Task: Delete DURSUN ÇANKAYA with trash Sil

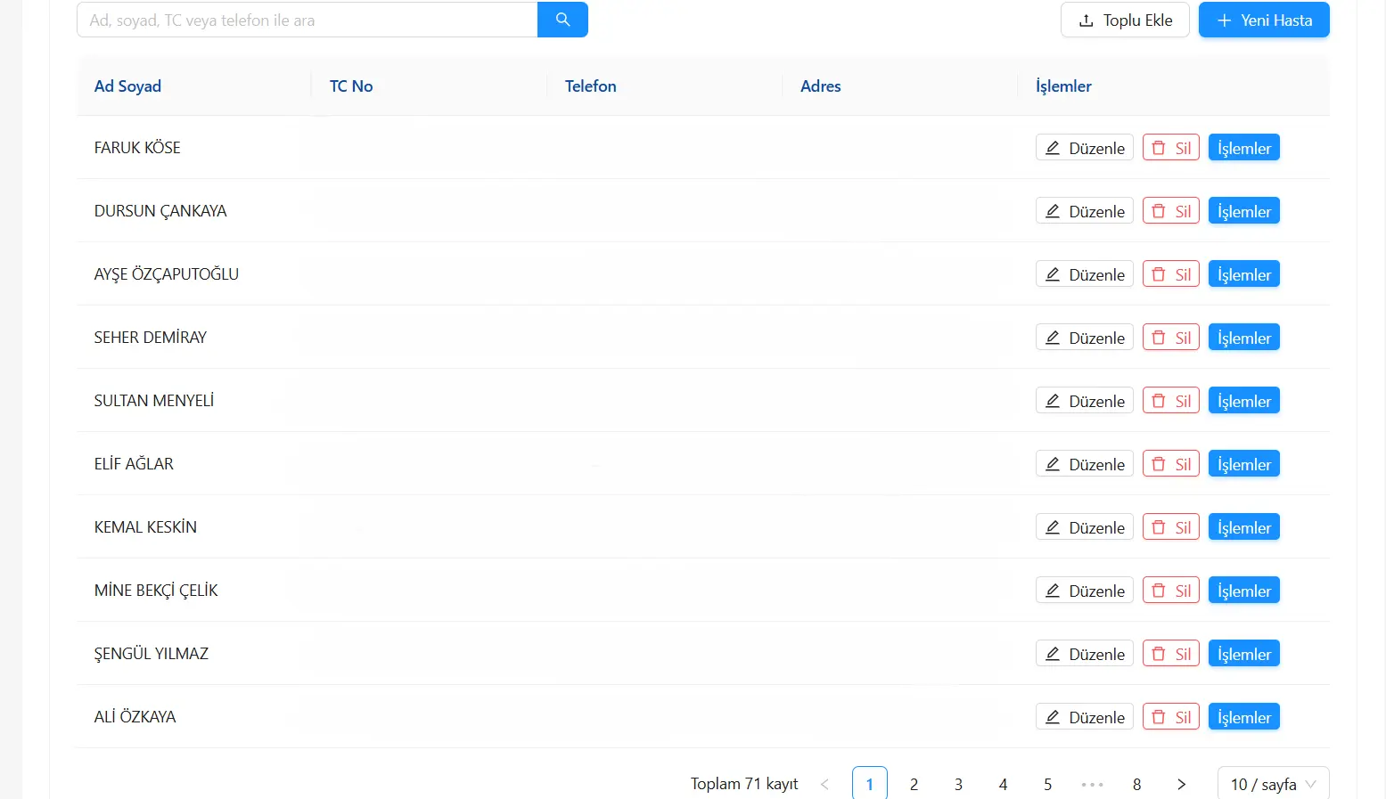Action: click(x=1171, y=211)
